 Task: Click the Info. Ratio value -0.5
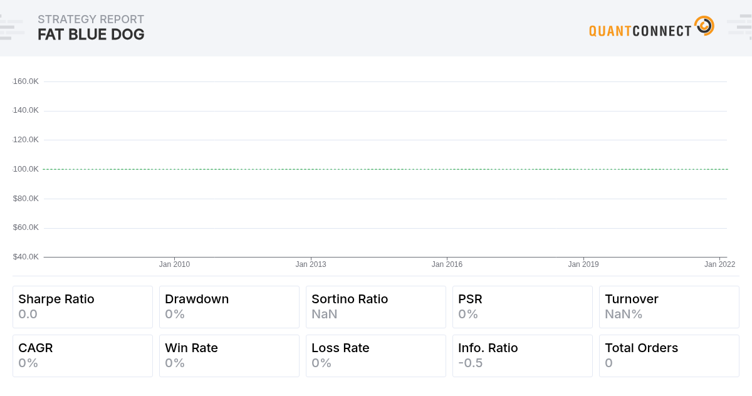471,363
